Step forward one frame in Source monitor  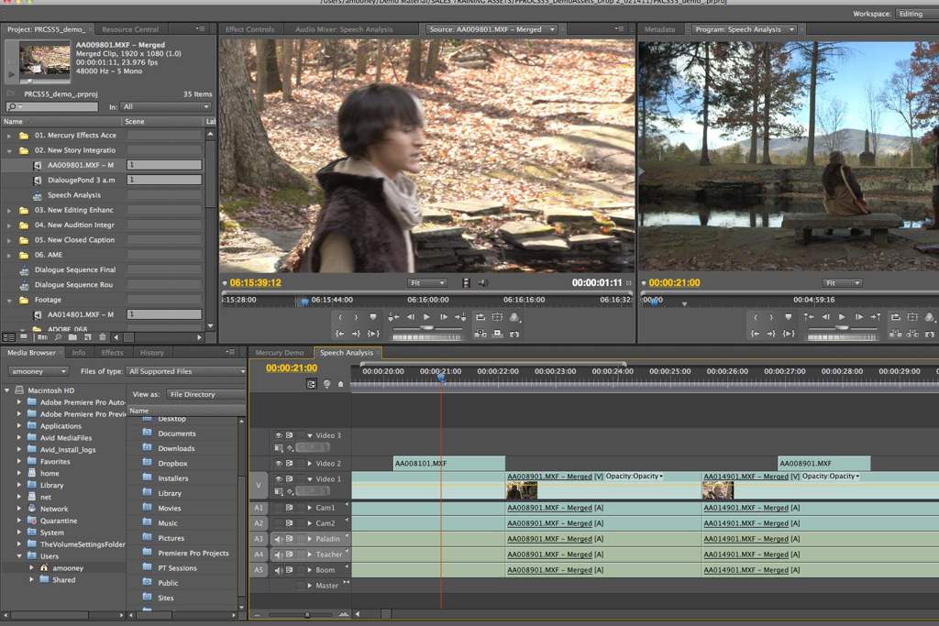[x=444, y=317]
